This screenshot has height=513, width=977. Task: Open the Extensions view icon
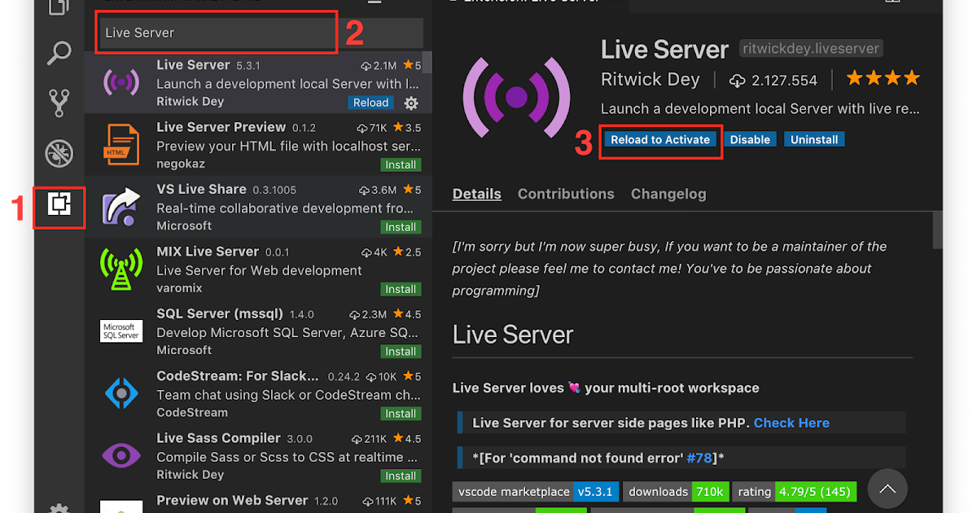(58, 208)
